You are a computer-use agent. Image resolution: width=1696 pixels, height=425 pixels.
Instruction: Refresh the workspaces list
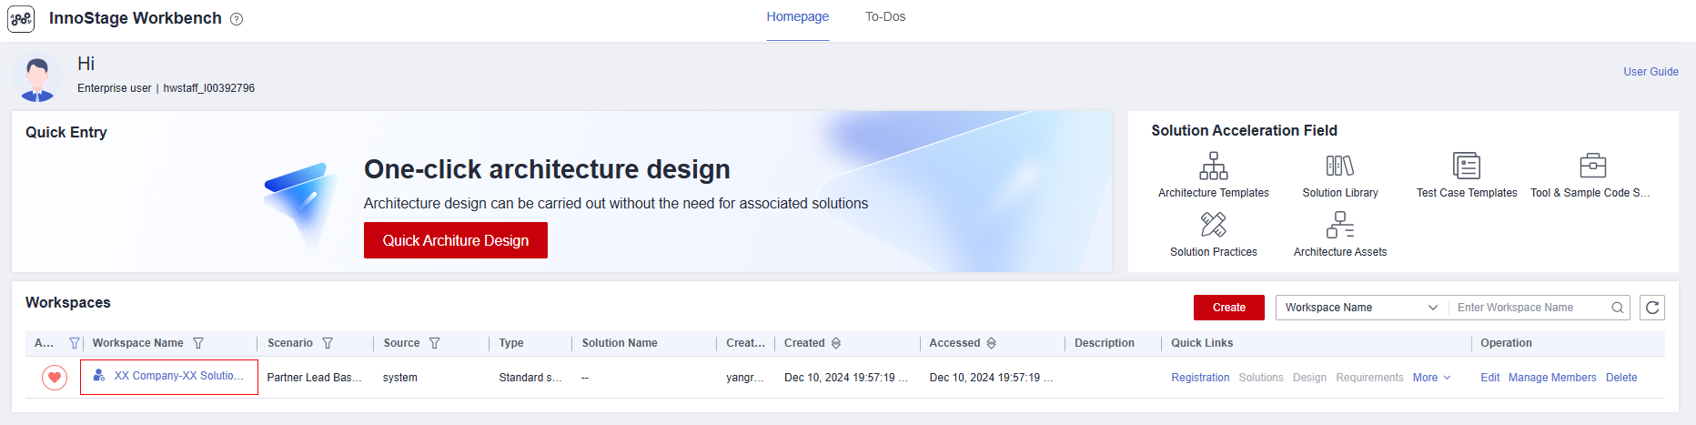pos(1652,308)
